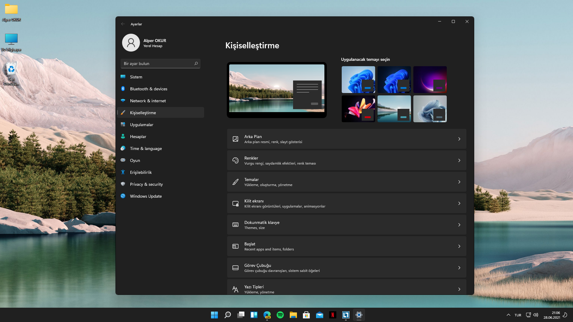Click the user profile avatar picture

pyautogui.click(x=131, y=43)
